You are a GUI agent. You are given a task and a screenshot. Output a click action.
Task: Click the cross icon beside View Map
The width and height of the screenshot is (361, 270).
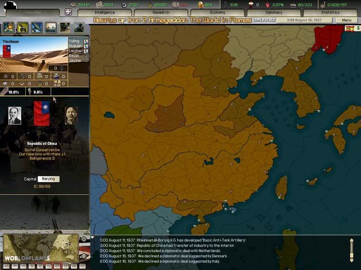coord(68,12)
